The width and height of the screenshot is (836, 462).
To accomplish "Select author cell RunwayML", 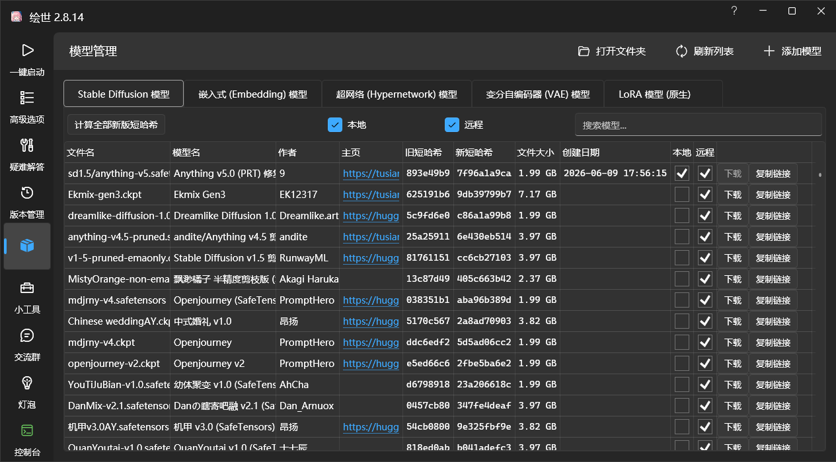I will coord(307,258).
